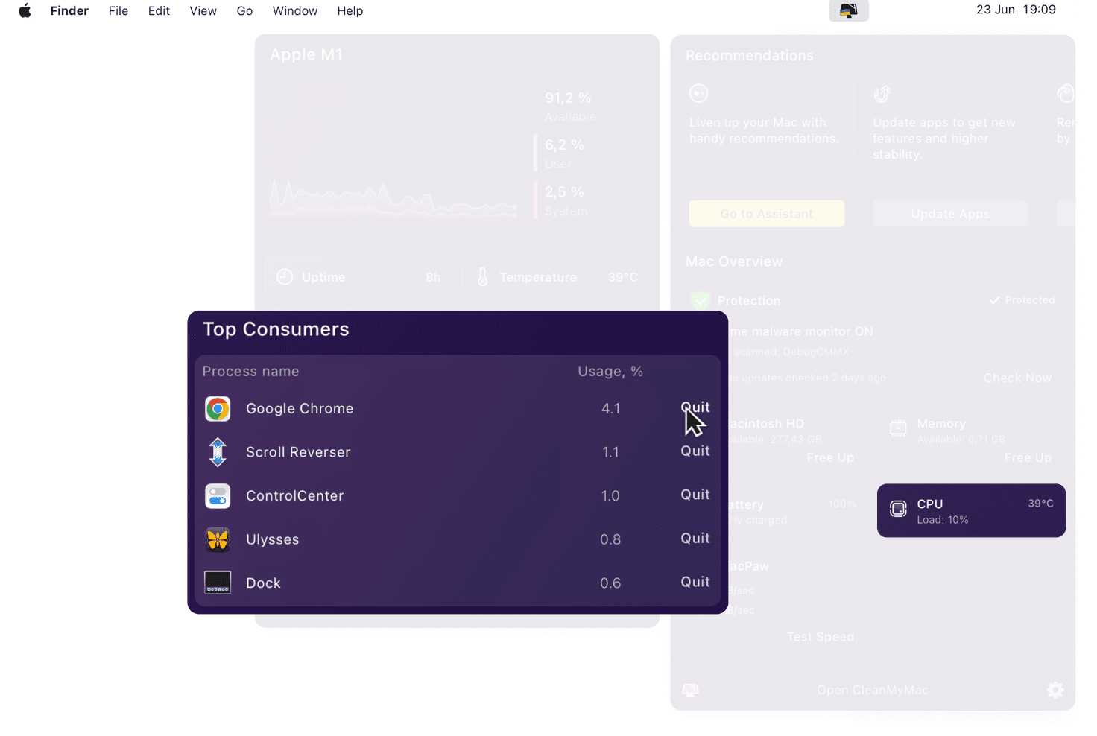Screen dimensions: 1097x736
Task: Click Go to Assistant button
Action: tap(767, 214)
